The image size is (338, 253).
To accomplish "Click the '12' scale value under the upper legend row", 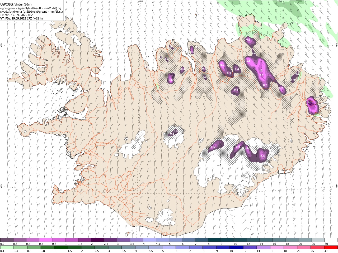I will coord(248,244).
